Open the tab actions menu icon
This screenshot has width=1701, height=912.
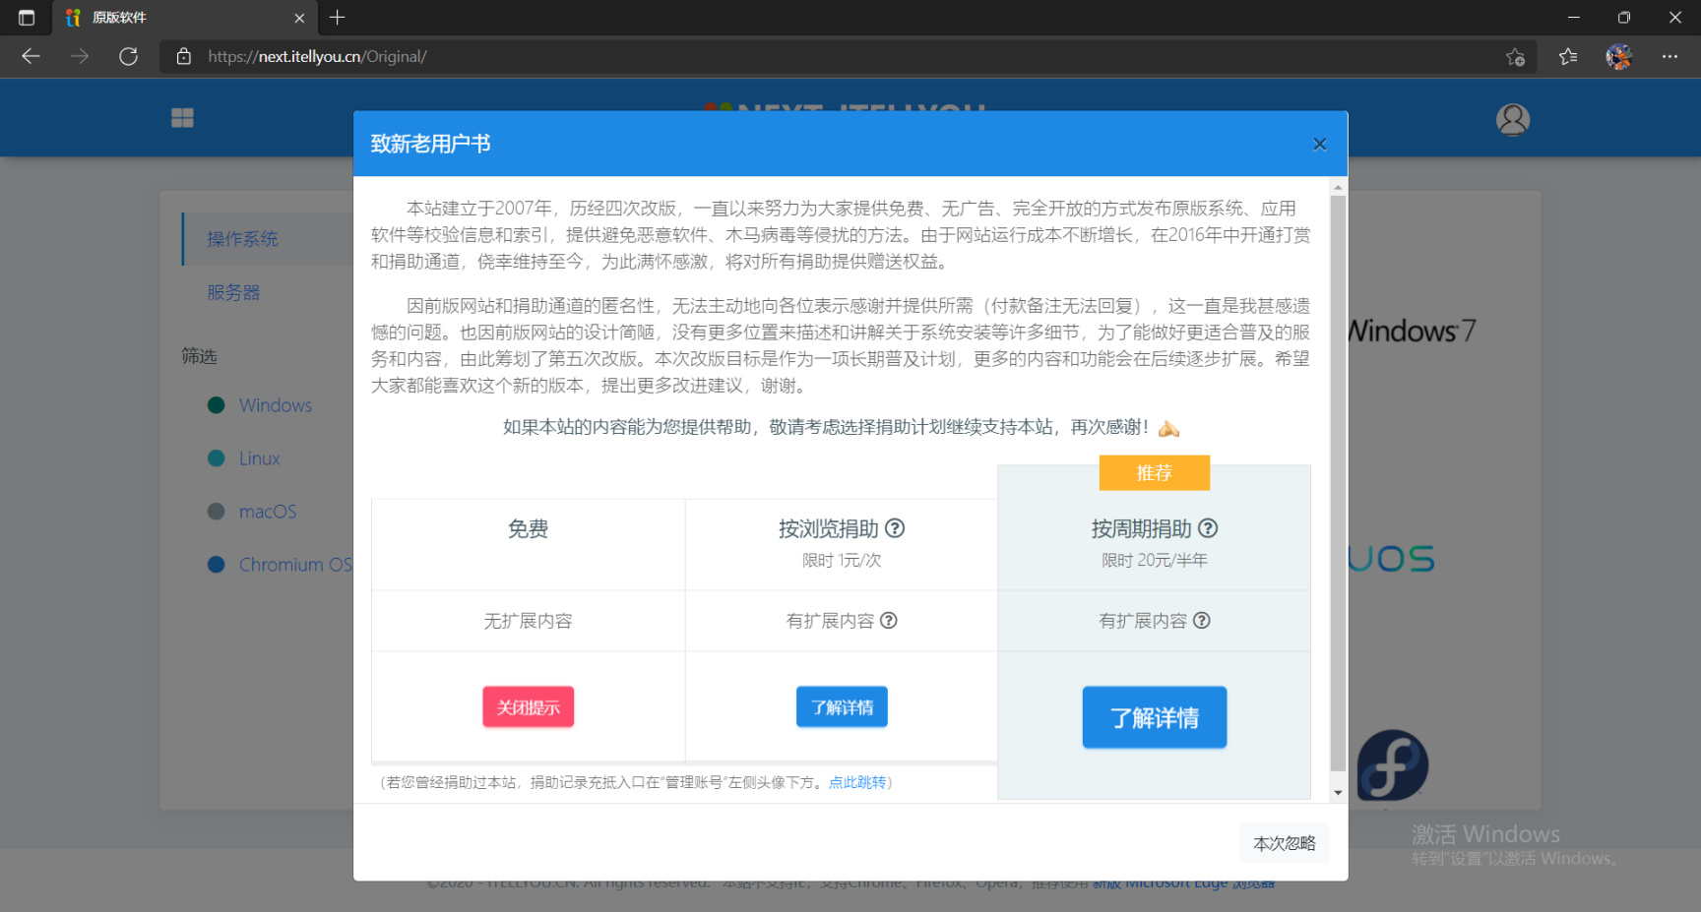click(x=27, y=18)
